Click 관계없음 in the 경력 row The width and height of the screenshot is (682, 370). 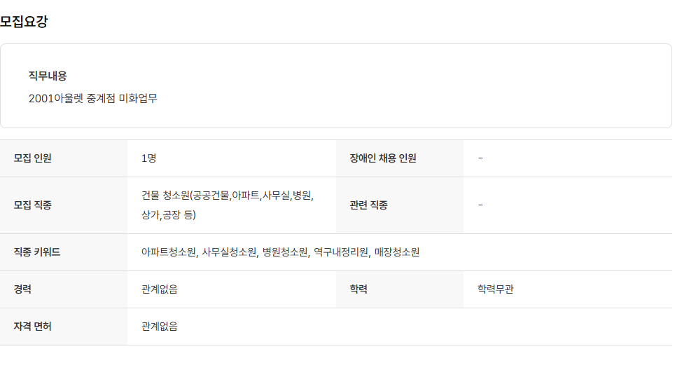159,289
